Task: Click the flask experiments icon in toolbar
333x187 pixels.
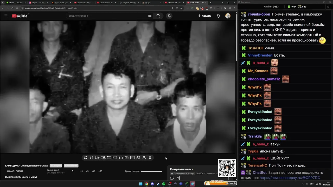Action: (x=144, y=158)
